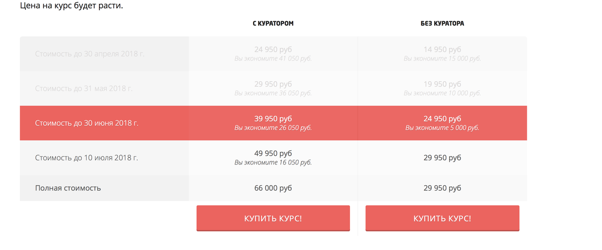Select the highlighted Стоимость до 30 июня 2018 г. row label
Viewport: 602px width, 250px height.
coord(87,123)
